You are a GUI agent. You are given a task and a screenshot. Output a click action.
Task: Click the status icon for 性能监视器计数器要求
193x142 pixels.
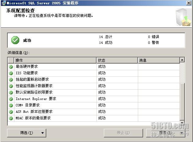(x=11, y=86)
